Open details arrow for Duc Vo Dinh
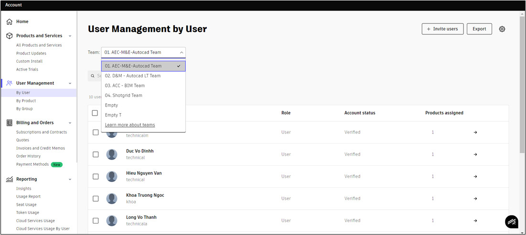Screen dimensions: 526x235 click(x=475, y=155)
